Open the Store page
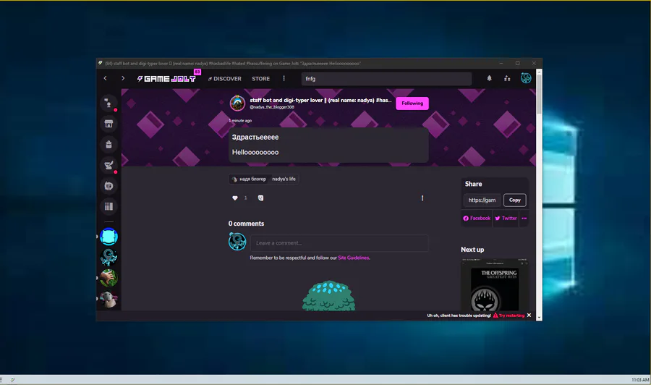Viewport: 651px width, 385px height. point(260,78)
